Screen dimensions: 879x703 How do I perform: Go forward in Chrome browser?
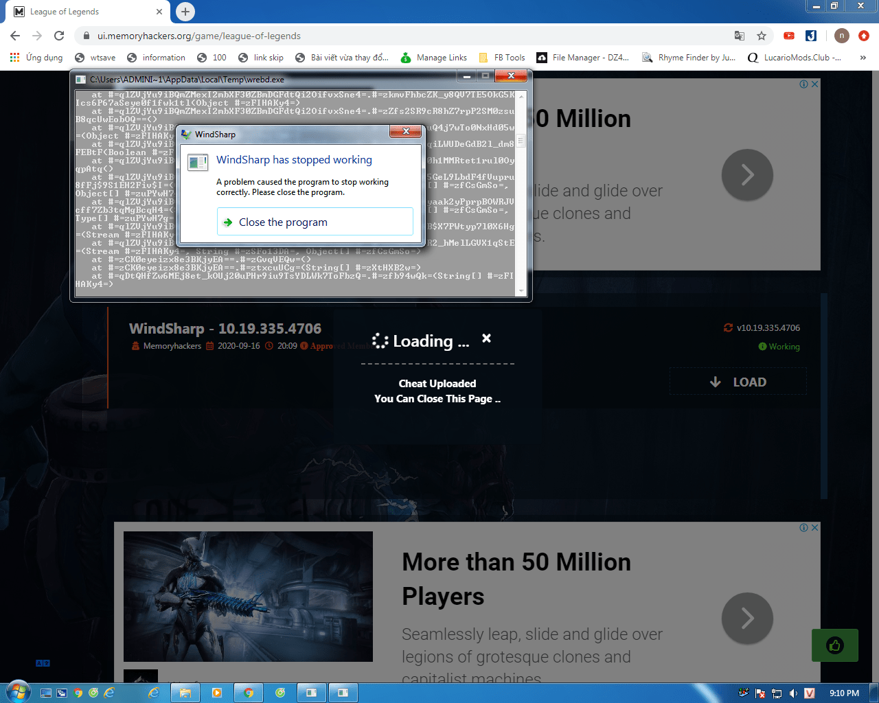coord(37,36)
